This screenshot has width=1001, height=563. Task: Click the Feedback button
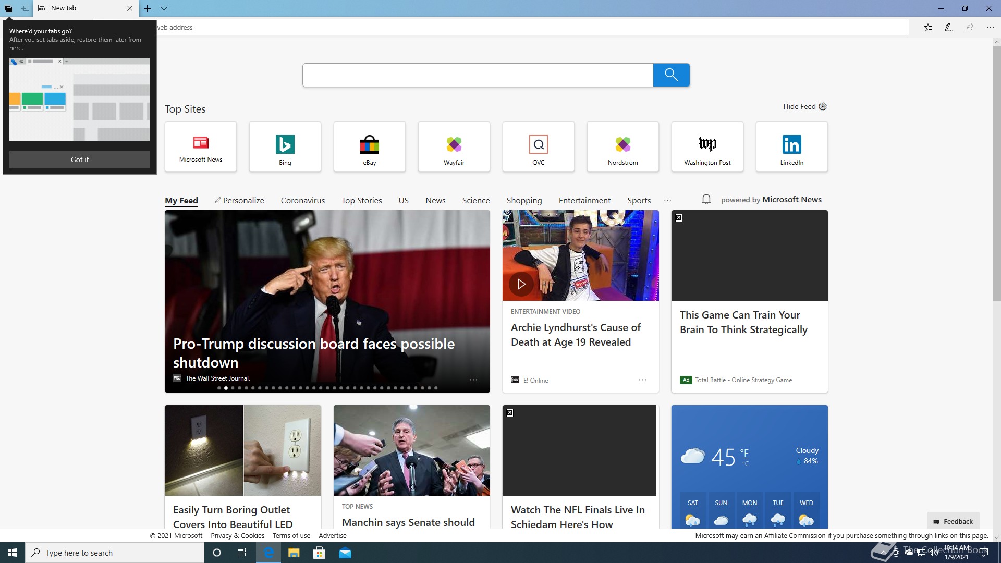click(954, 521)
